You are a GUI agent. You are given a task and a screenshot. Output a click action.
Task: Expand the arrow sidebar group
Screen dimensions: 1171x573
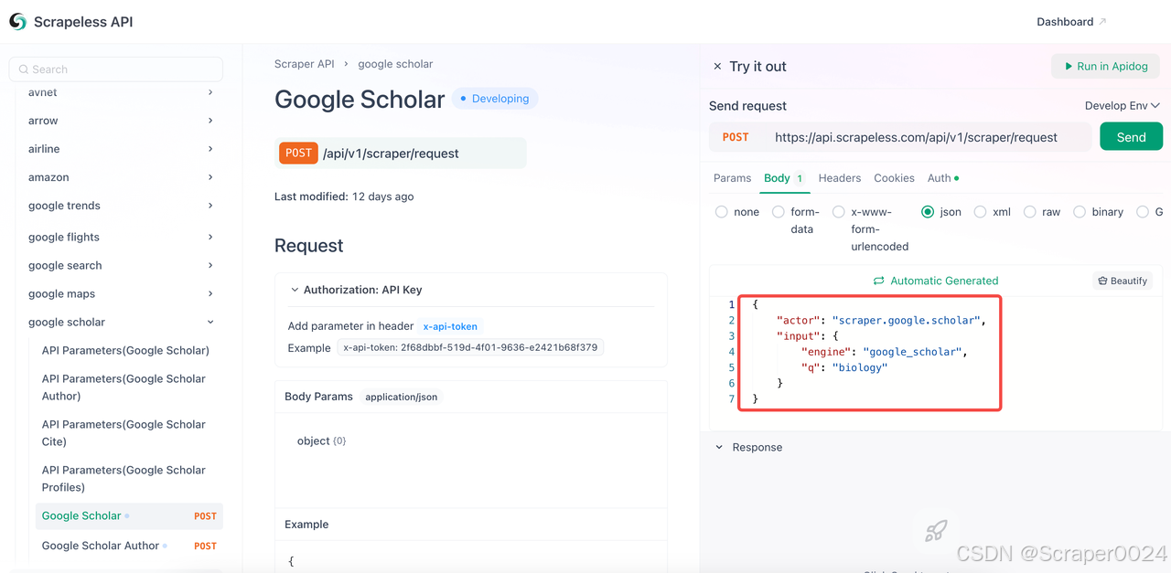[x=210, y=121]
